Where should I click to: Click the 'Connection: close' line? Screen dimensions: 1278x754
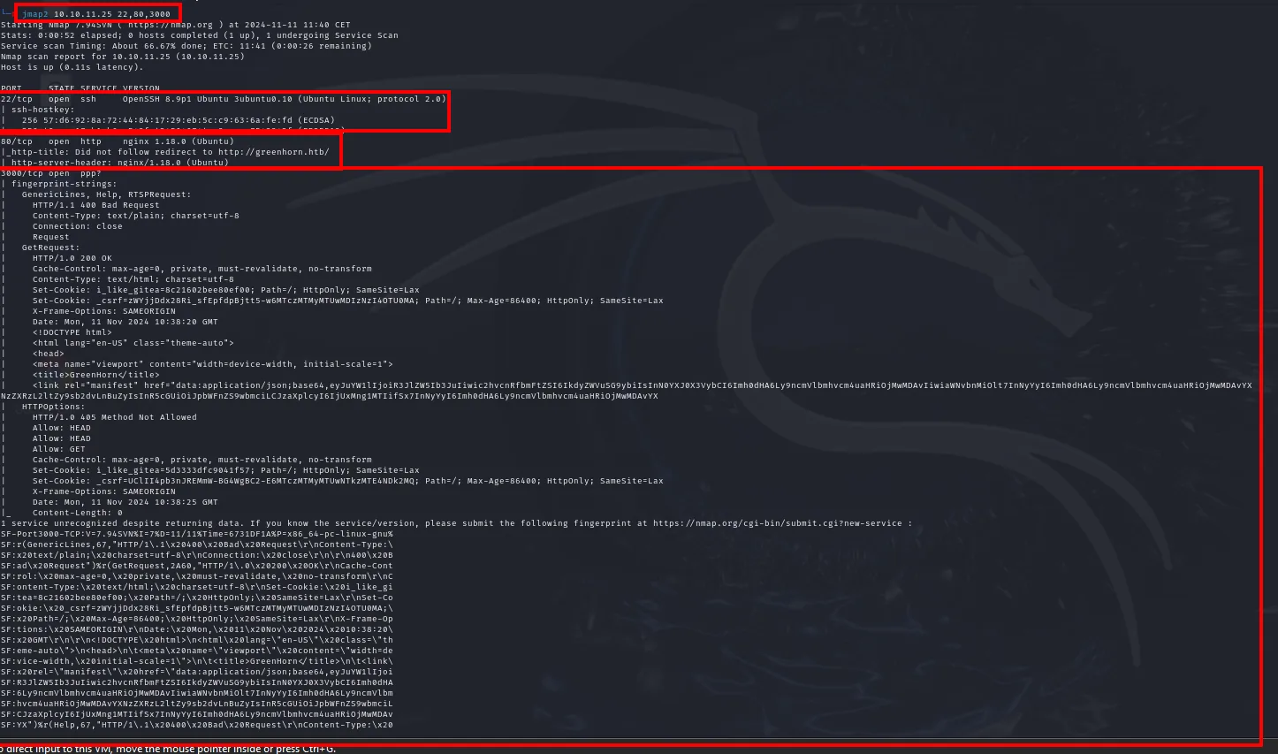(x=78, y=226)
